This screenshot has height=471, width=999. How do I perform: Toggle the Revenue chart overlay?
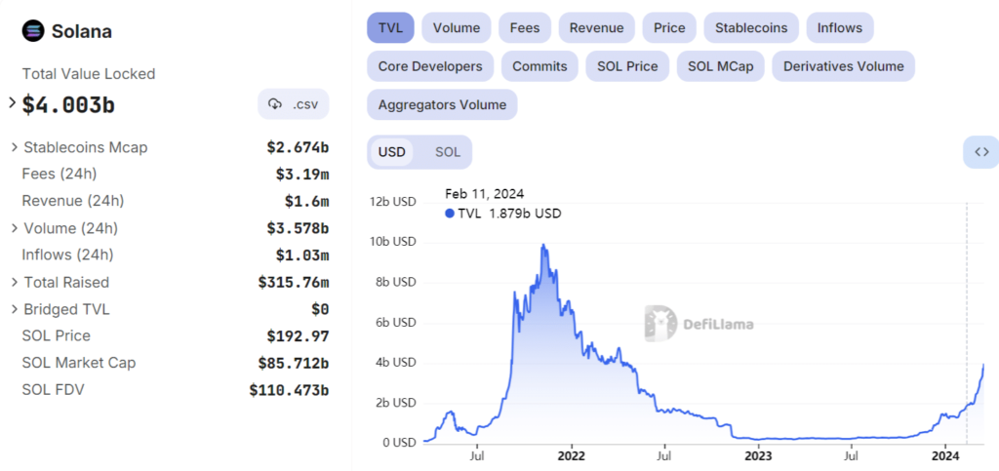click(596, 27)
